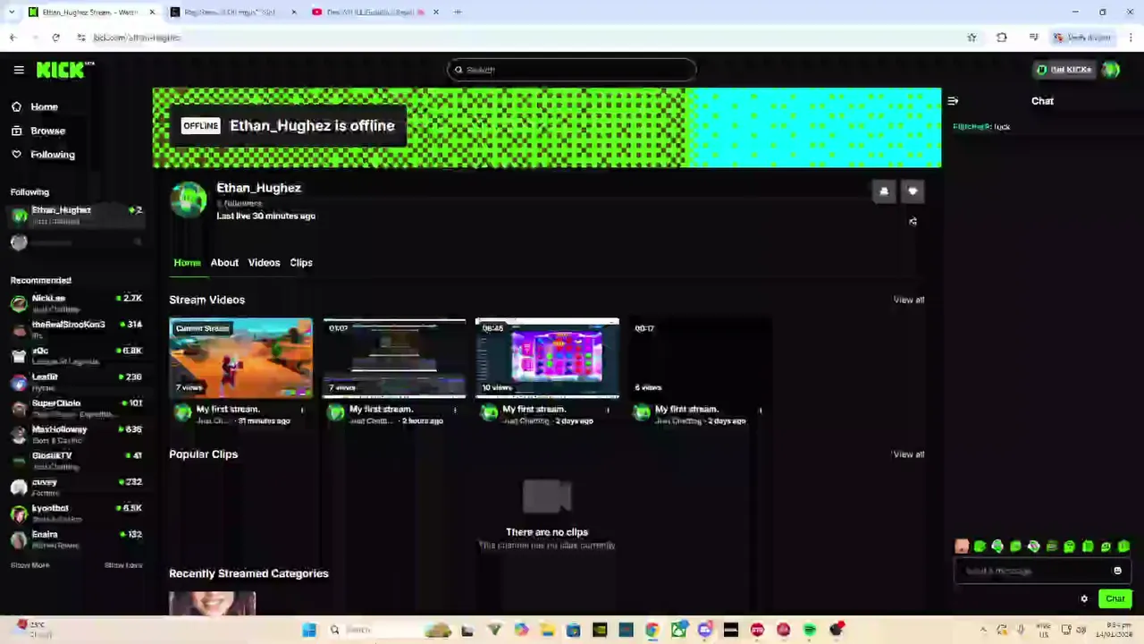Open Chrome from the taskbar
This screenshot has width=1144, height=644.
point(652,630)
